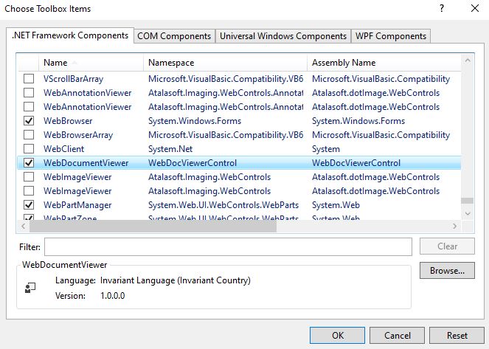
Task: Click the WebDocumentViewer component icon in details
Action: coord(30,288)
